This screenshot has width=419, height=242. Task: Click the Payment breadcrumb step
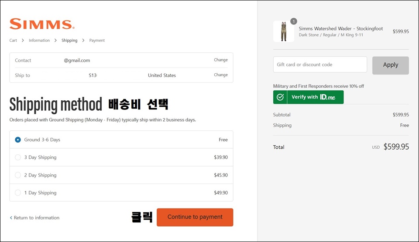click(x=97, y=40)
